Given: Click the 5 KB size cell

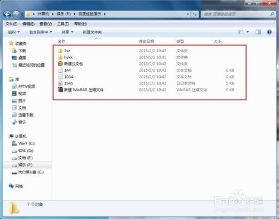Looking at the screenshot, I should [230, 83].
